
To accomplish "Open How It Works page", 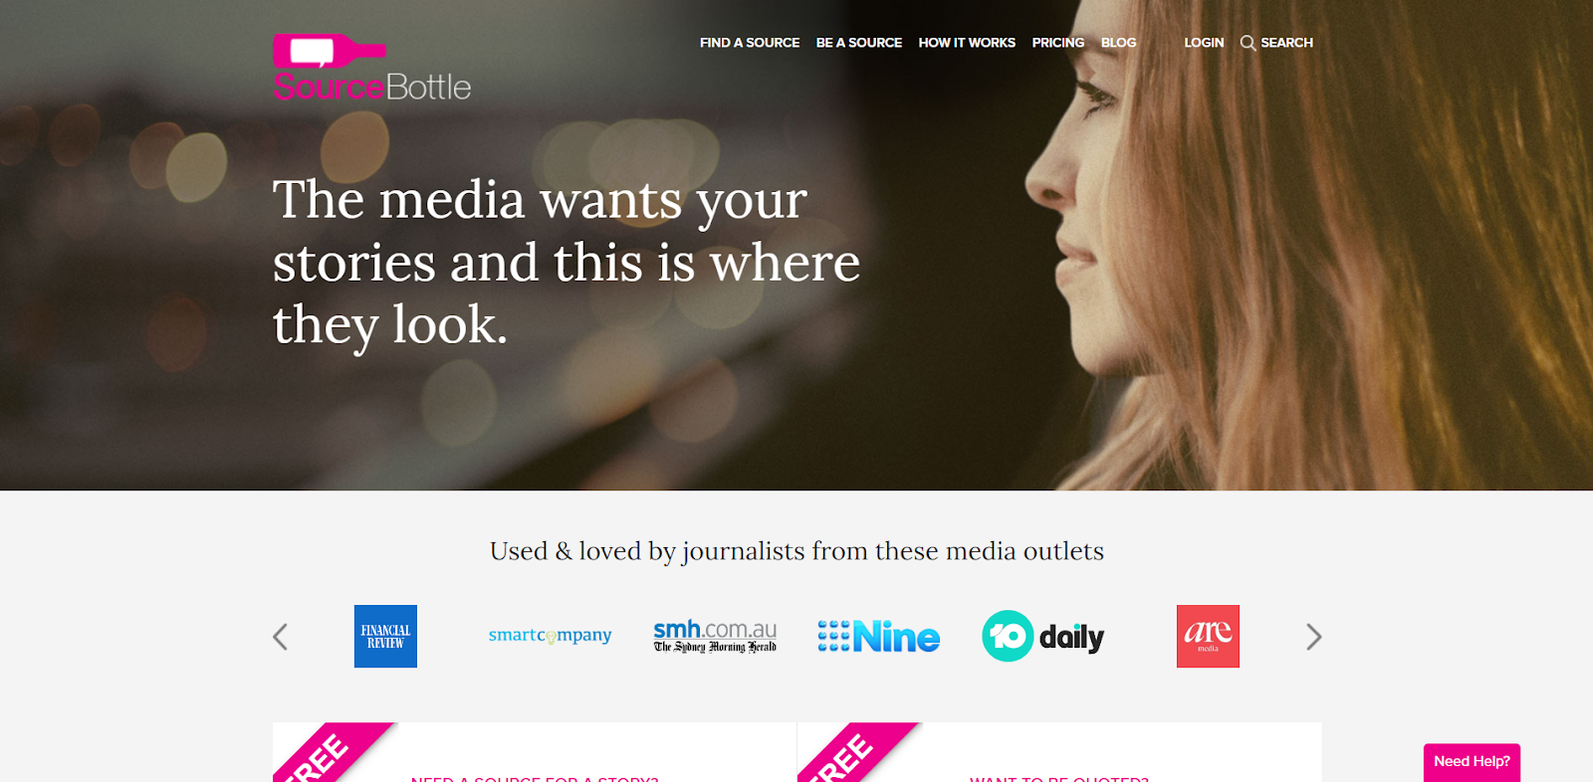I will [967, 43].
